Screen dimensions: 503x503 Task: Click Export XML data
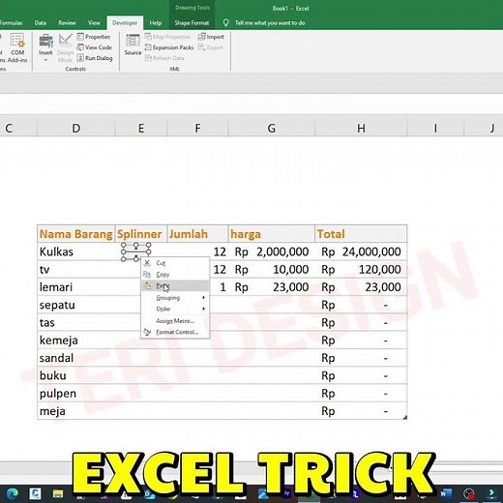click(211, 47)
